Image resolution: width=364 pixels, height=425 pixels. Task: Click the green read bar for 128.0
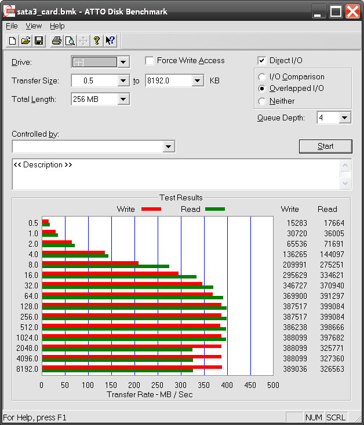(x=134, y=308)
